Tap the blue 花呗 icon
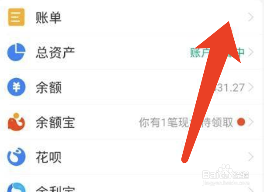Screen dimensions: 264x192 point(16,157)
